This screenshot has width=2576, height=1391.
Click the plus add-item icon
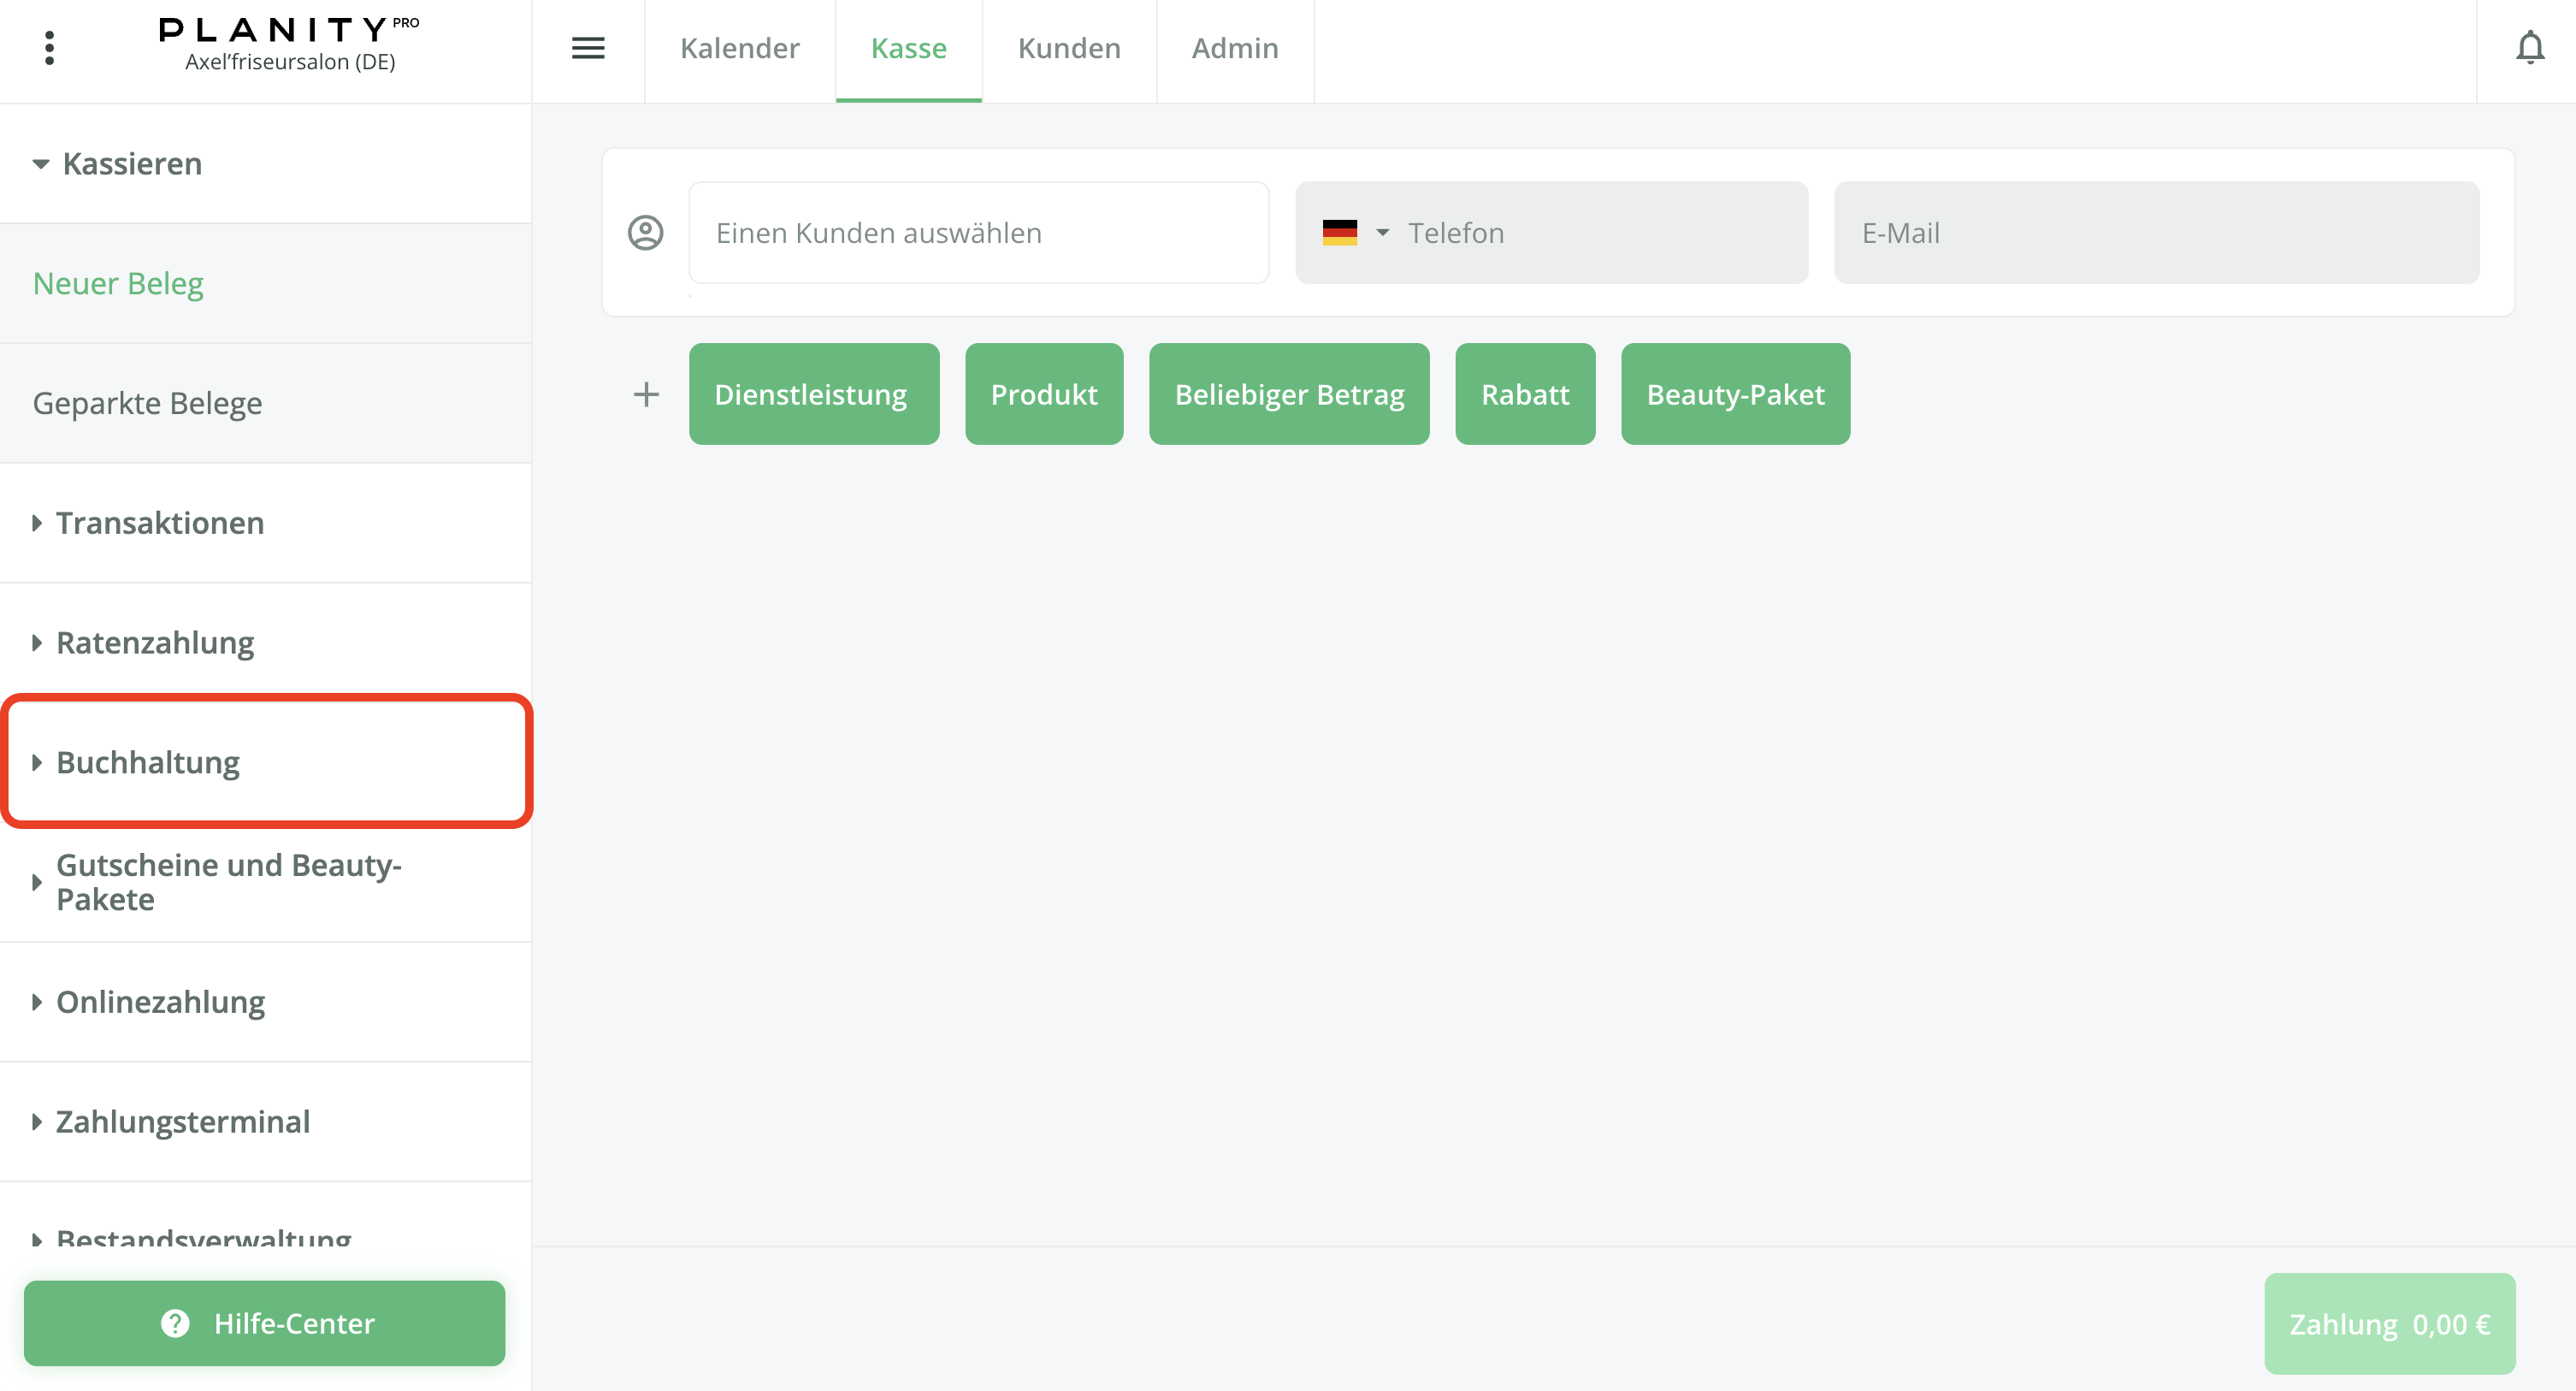coord(646,394)
